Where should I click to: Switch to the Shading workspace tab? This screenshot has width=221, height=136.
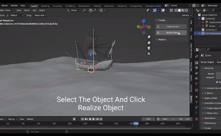click(x=97, y=6)
